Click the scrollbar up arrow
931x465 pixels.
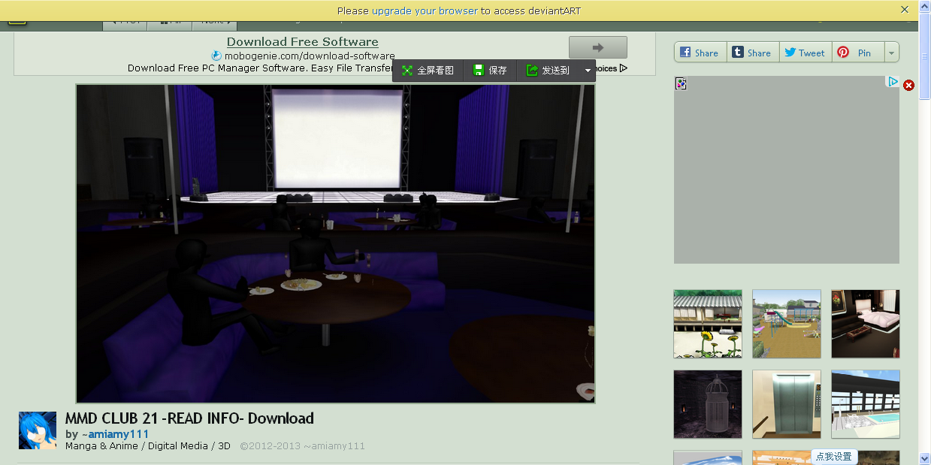(x=925, y=7)
